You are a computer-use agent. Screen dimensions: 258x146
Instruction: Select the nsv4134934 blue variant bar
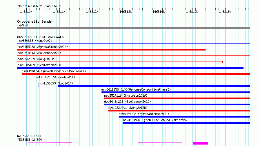click(x=186, y=123)
